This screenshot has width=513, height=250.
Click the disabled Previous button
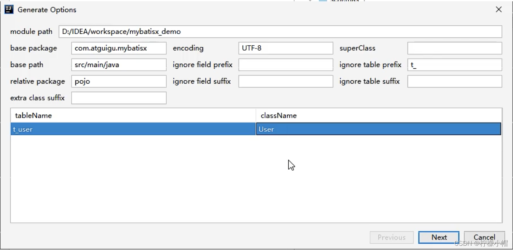click(x=392, y=238)
